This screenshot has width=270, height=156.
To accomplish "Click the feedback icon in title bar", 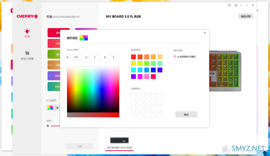I will 229,5.
